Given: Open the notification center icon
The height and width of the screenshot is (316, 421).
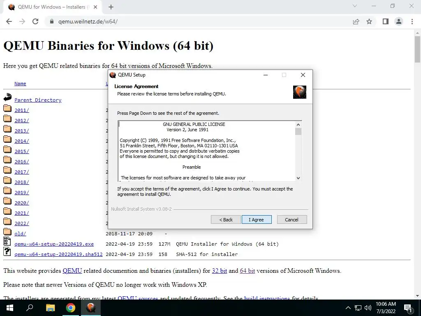Looking at the screenshot, I should click(x=407, y=308).
